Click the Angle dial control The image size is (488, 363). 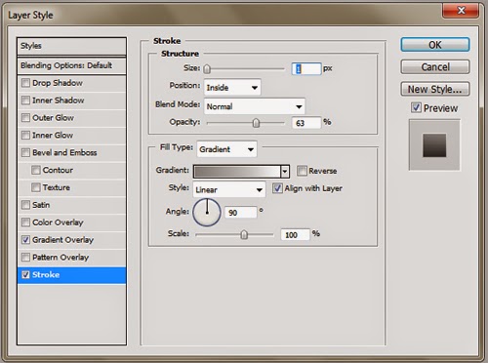207,213
